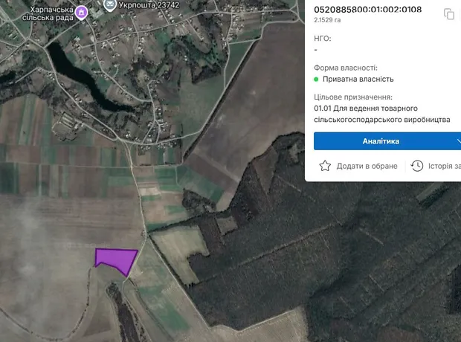The image size is (461, 342).
Task: Open Історія за link text
Action: pyautogui.click(x=445, y=166)
